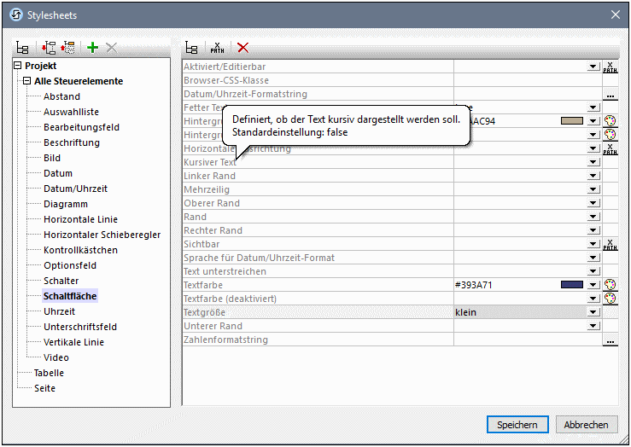Open the Text unterstreichen dropdown

593,271
